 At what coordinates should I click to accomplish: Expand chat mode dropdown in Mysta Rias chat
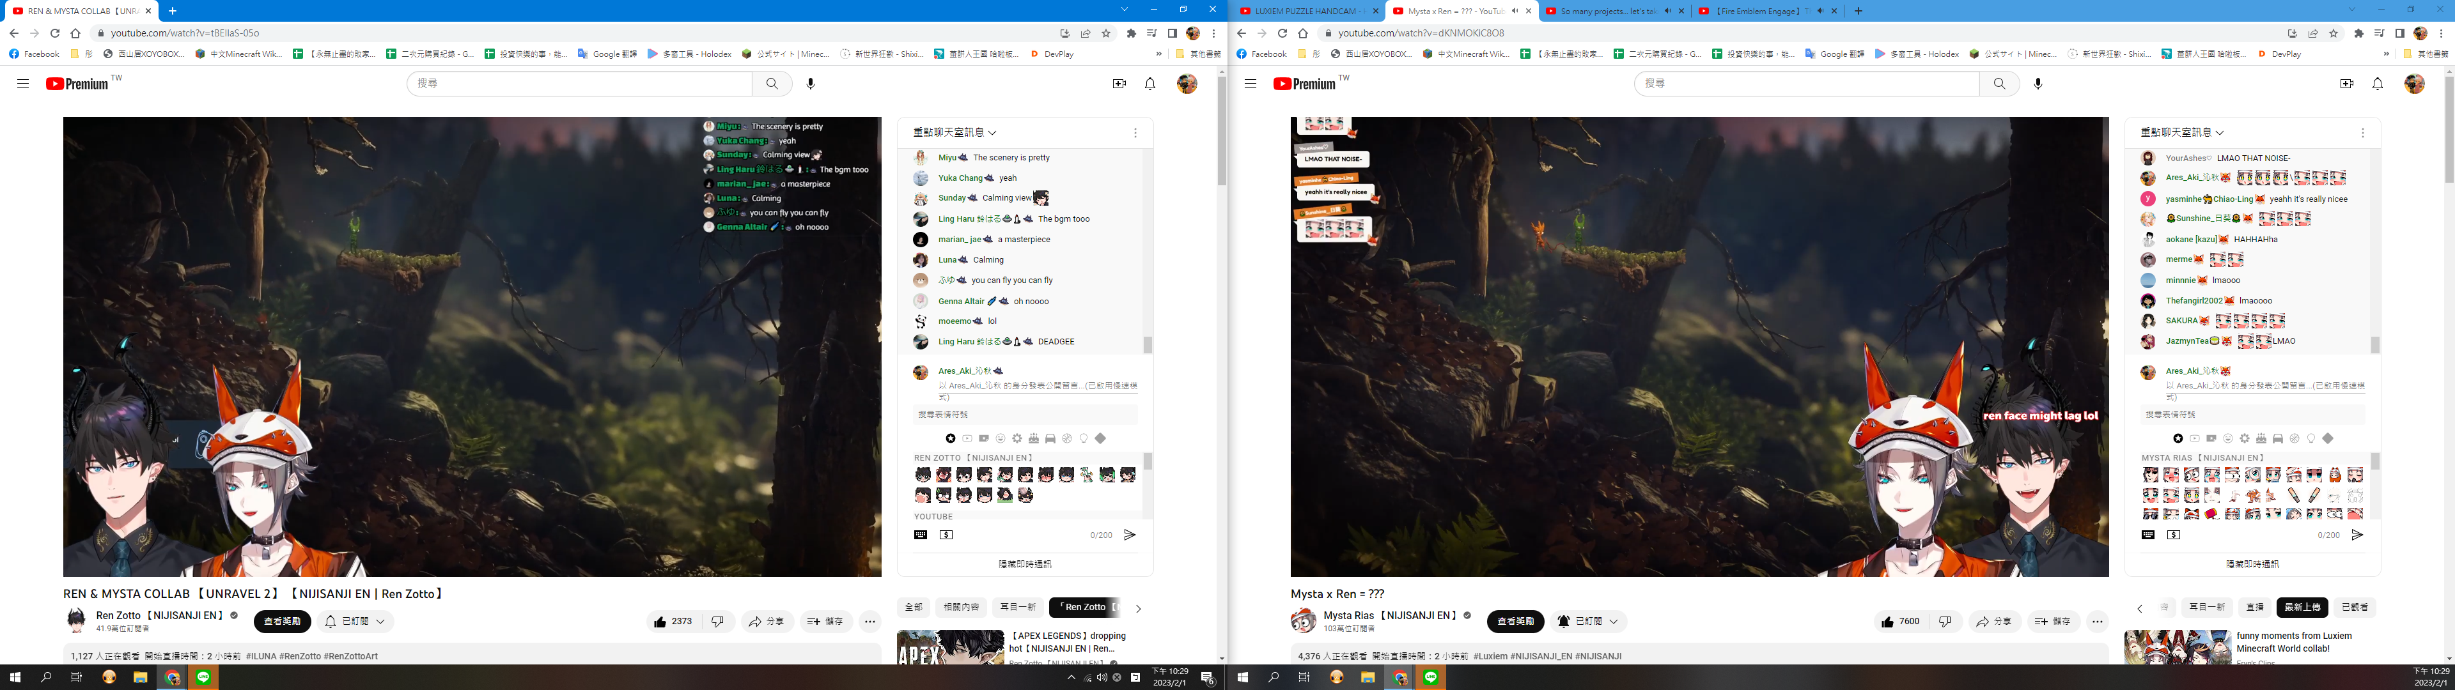coord(2183,132)
